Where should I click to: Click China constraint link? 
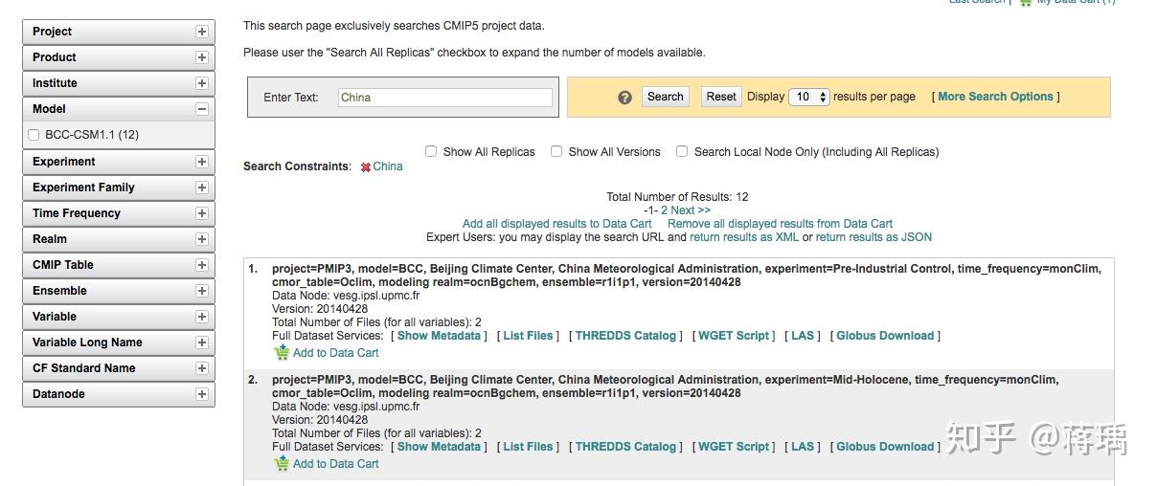tap(388, 166)
